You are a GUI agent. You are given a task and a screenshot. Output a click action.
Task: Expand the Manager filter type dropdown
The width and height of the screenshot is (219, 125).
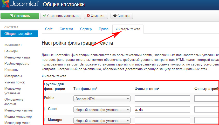102,121
